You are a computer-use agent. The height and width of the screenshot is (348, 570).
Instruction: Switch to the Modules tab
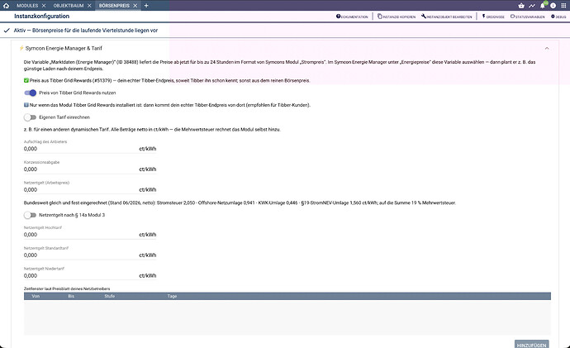[x=27, y=6]
